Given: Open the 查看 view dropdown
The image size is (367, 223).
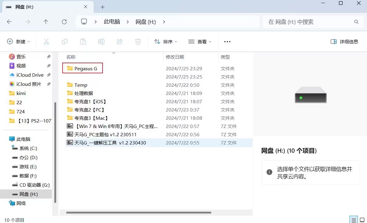Looking at the screenshot, I should 200,42.
